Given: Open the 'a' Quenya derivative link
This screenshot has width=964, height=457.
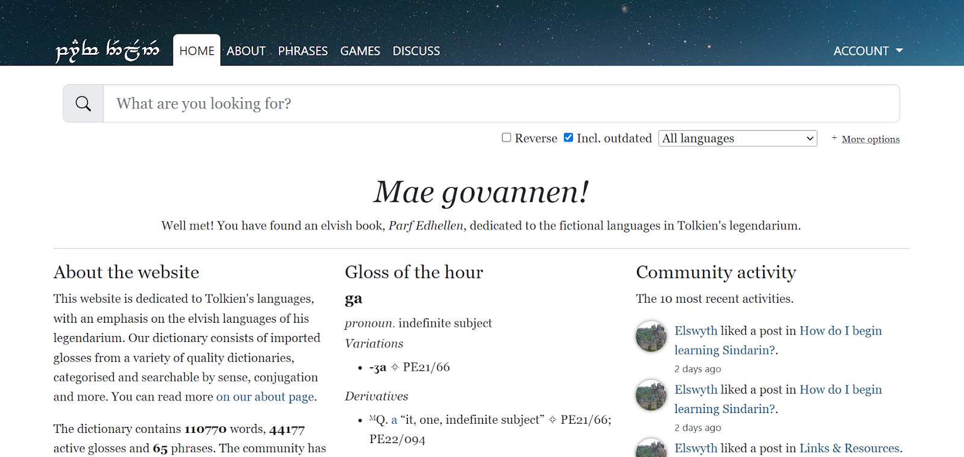Looking at the screenshot, I should point(394,420).
